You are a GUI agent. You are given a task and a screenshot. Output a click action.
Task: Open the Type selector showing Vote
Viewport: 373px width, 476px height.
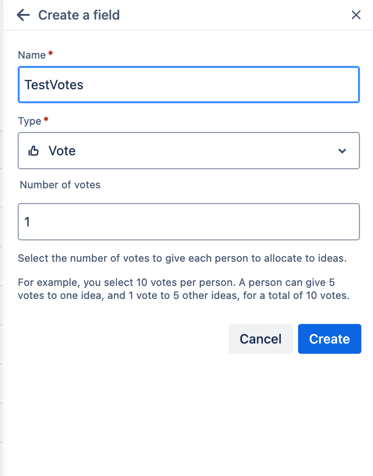[188, 151]
